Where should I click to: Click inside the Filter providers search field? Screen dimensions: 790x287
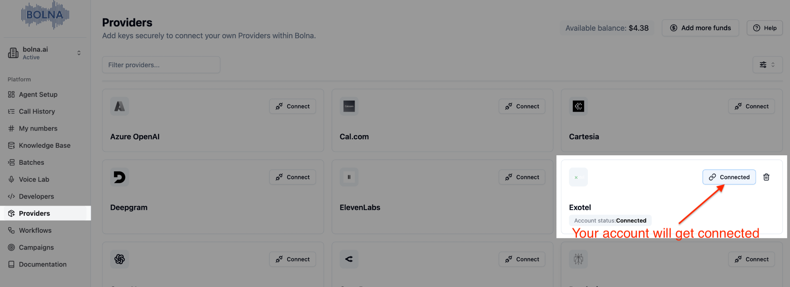(x=161, y=64)
